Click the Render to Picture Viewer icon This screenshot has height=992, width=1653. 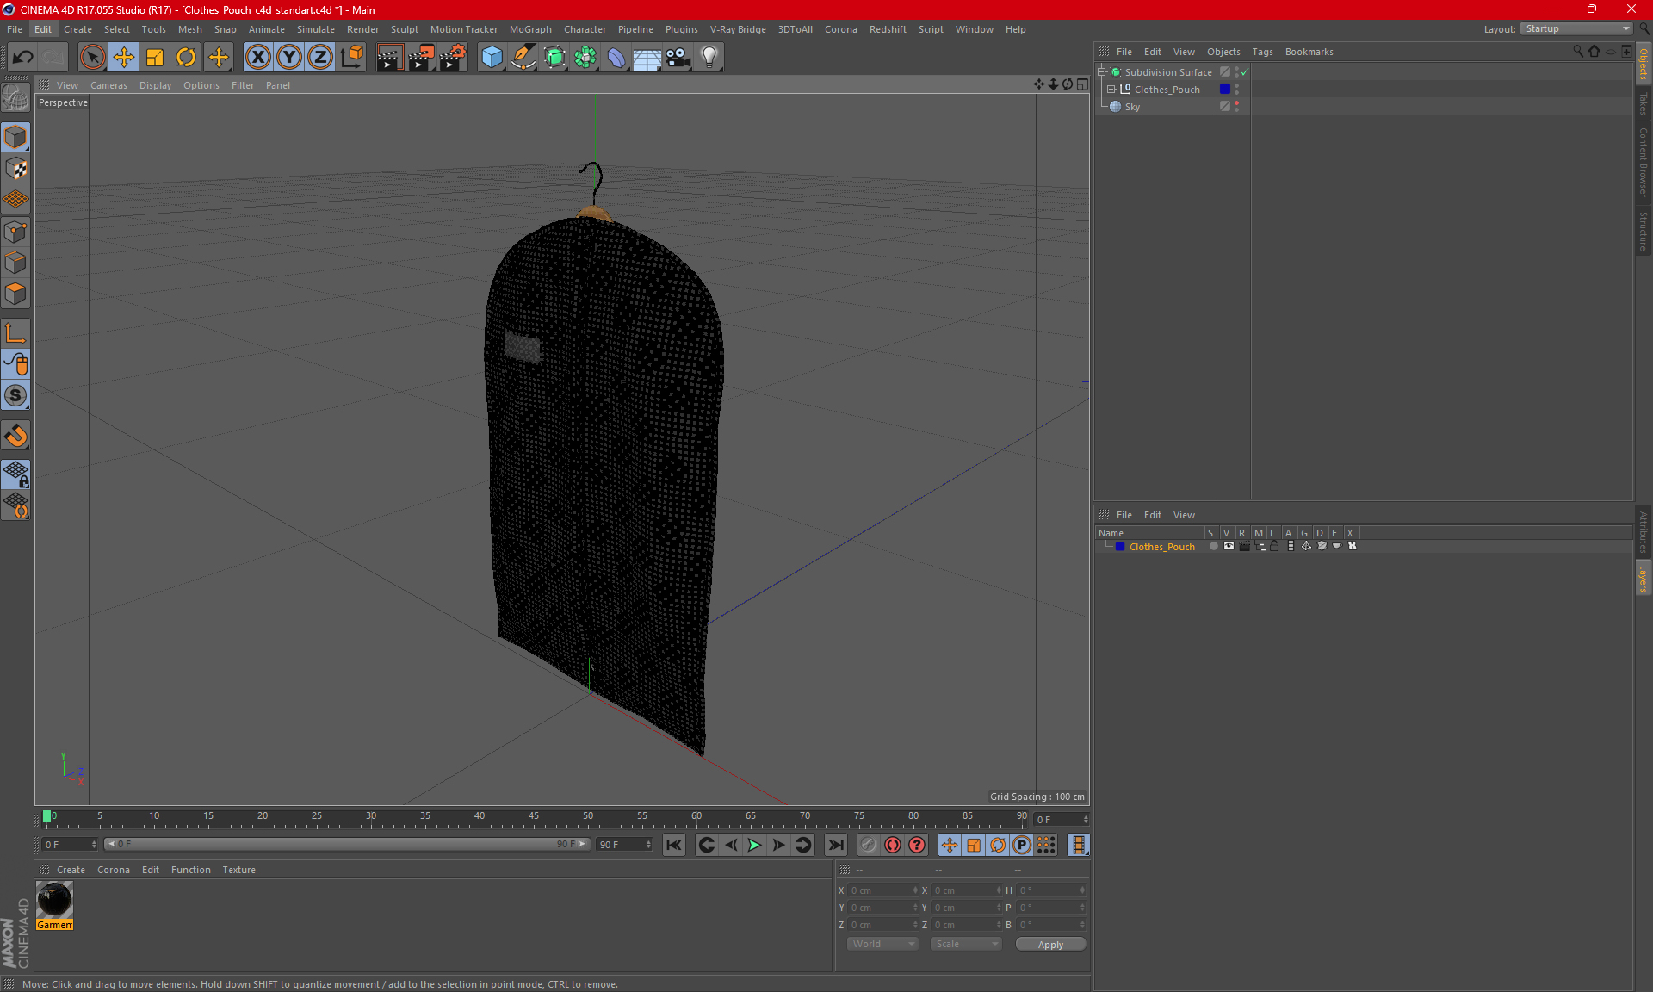point(420,58)
